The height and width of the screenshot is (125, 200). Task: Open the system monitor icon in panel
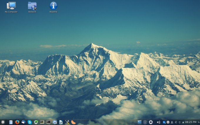click(x=42, y=122)
